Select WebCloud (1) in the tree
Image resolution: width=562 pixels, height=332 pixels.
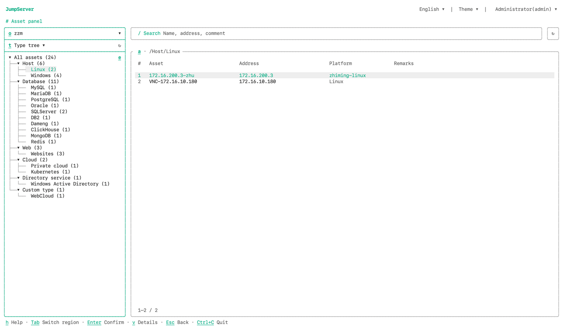click(48, 196)
